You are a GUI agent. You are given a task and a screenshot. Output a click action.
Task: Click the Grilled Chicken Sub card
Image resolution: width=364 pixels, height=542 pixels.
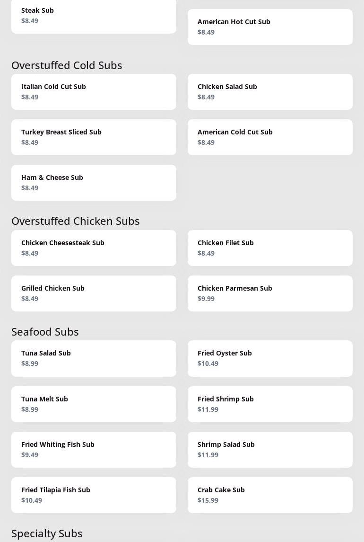click(94, 293)
